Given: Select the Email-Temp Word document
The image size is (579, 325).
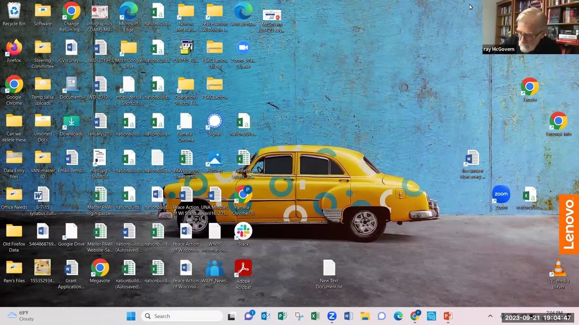Looking at the screenshot, I should 71,161.
